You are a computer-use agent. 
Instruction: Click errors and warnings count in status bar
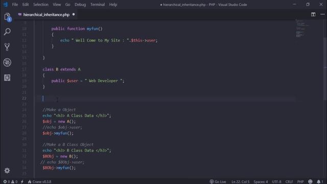[10, 182]
